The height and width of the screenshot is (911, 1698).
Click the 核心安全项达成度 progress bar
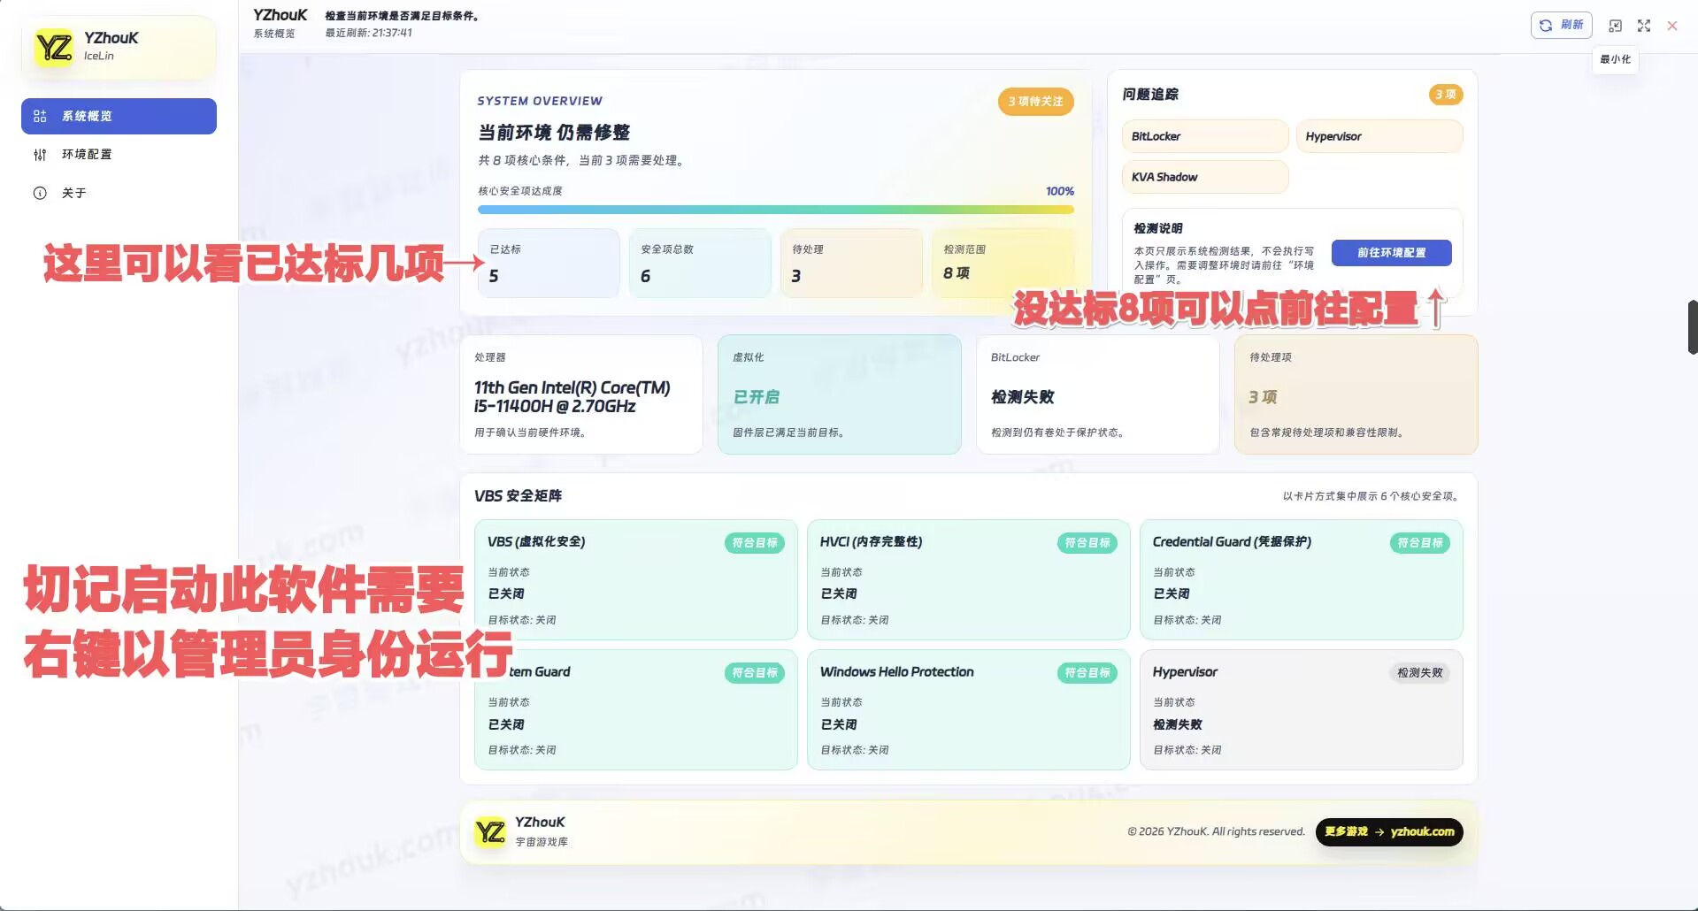[775, 210]
